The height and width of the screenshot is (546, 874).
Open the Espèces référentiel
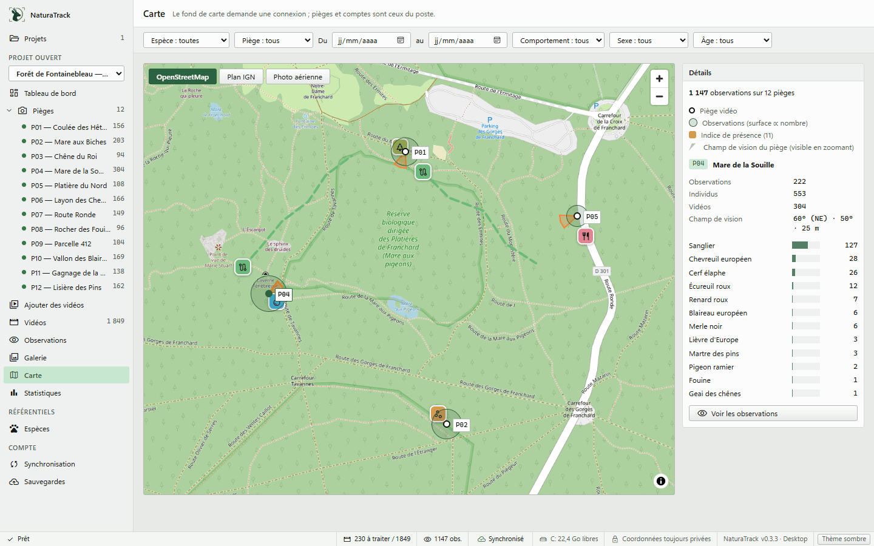[67, 429]
